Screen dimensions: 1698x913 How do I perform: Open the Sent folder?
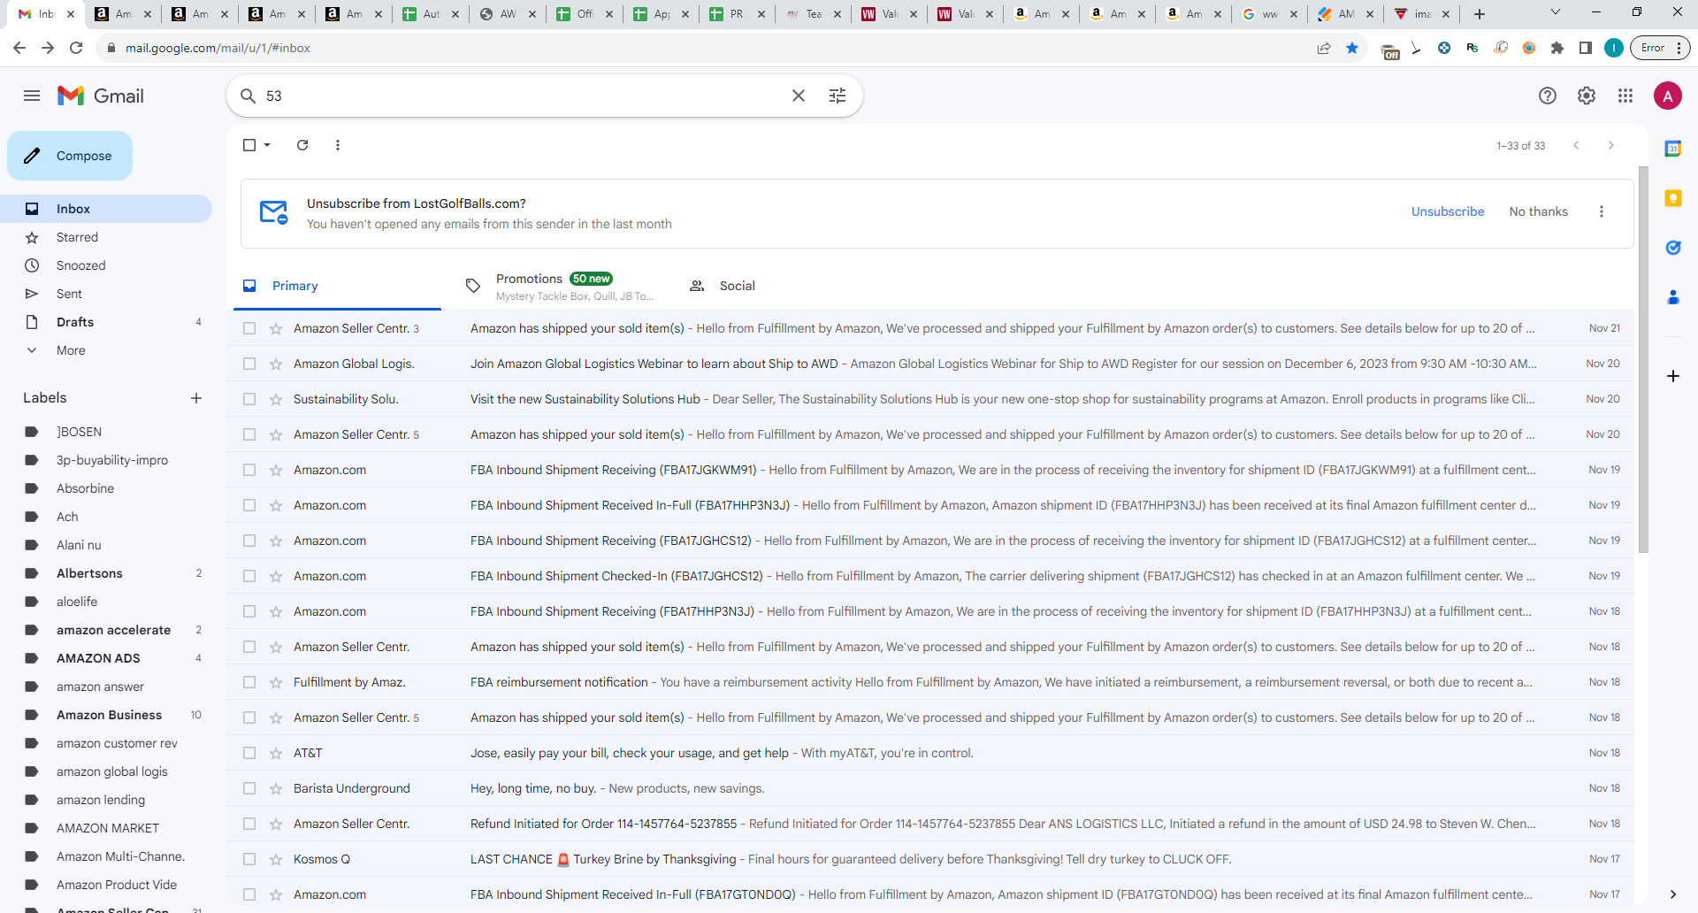tap(106, 294)
